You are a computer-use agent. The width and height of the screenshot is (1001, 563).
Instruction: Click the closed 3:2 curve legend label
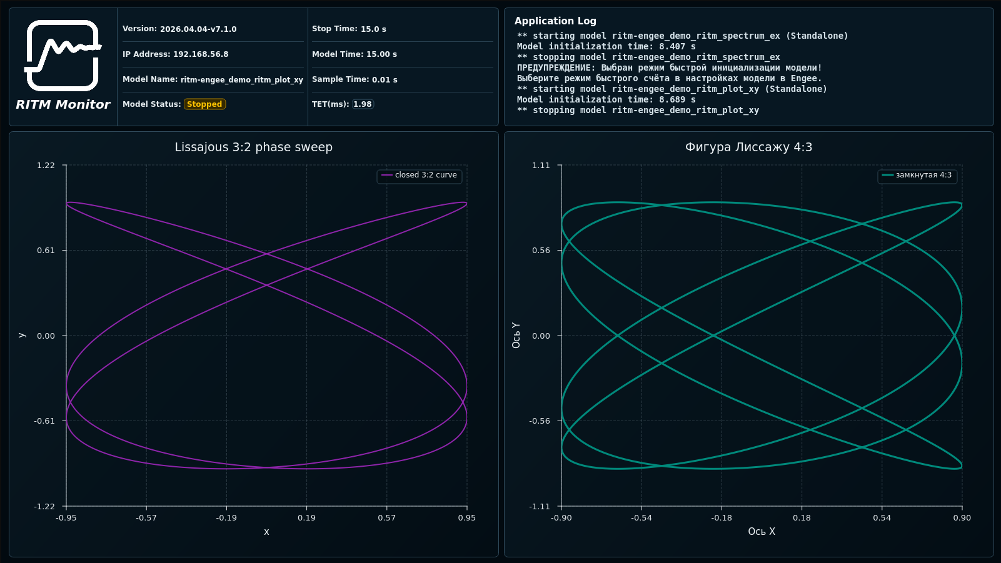pyautogui.click(x=426, y=175)
